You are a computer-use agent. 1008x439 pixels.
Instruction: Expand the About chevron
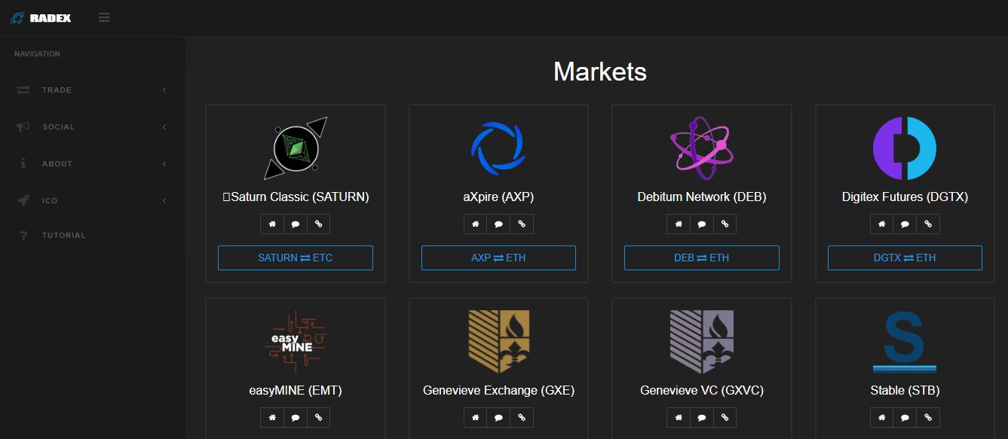tap(164, 163)
